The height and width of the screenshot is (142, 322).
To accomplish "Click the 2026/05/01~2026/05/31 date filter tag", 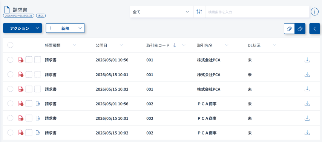I will click(18, 15).
